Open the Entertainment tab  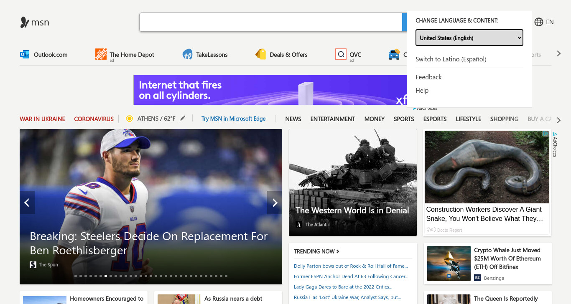(333, 119)
